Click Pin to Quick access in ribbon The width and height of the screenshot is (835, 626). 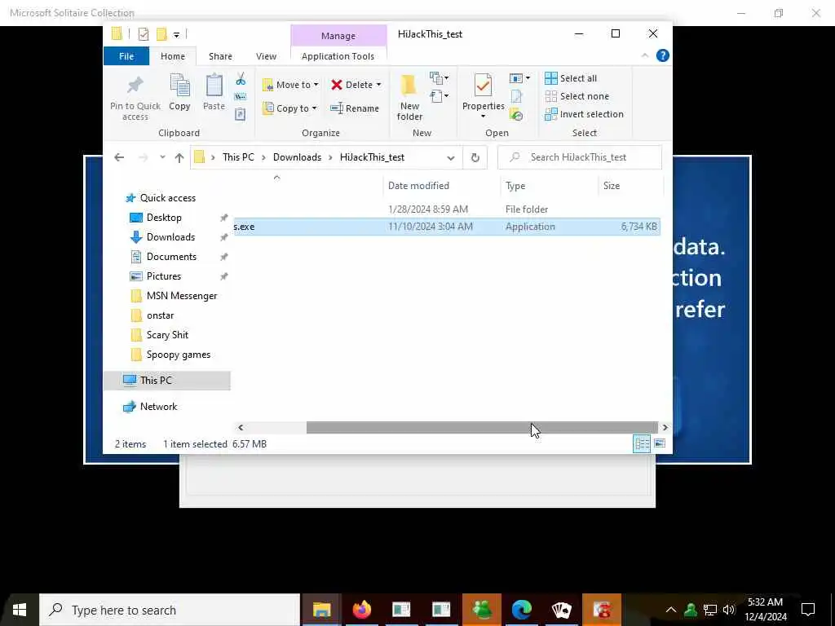pyautogui.click(x=135, y=99)
